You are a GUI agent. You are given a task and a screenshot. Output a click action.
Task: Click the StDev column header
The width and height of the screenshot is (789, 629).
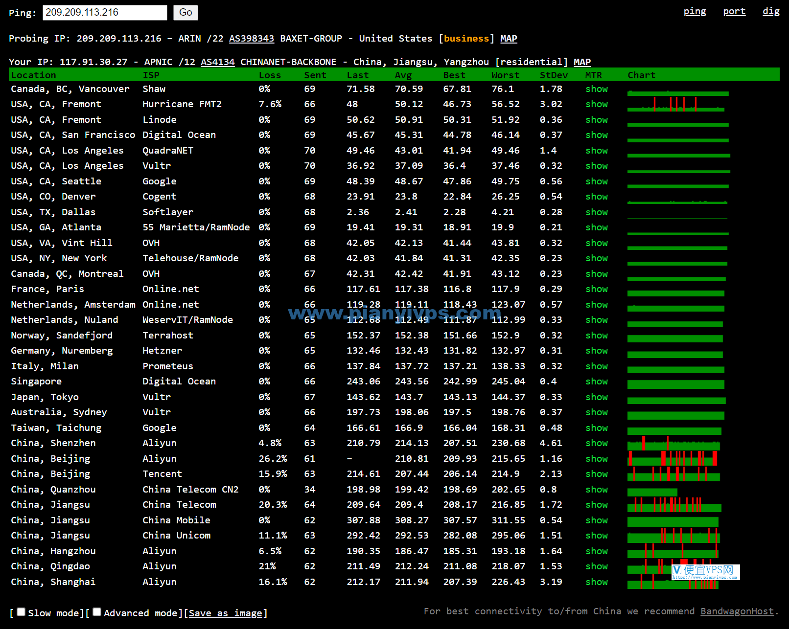click(x=554, y=75)
